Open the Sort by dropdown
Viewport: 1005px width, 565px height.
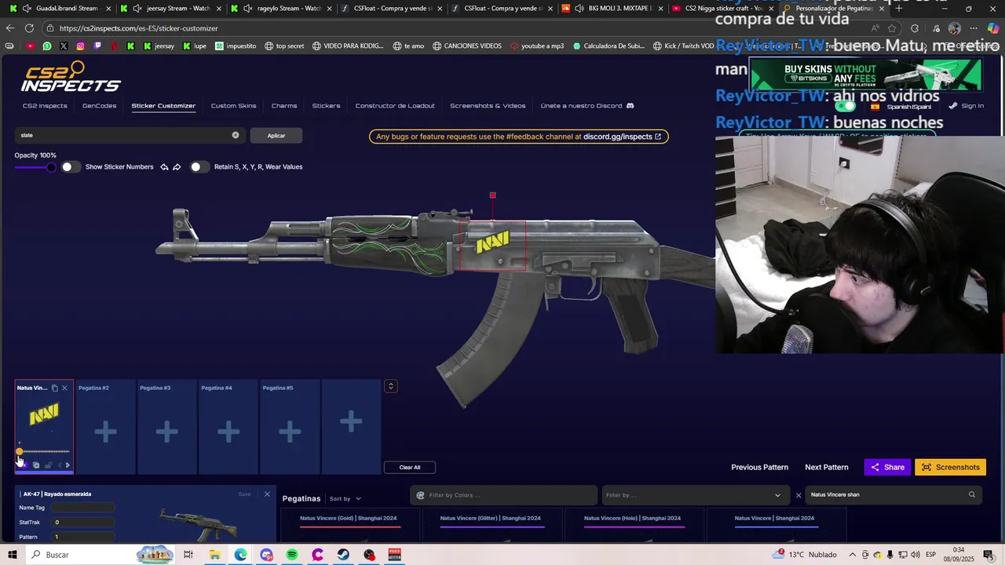click(345, 499)
